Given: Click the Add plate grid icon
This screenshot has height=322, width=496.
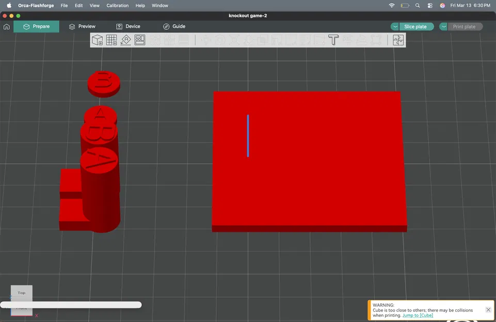Looking at the screenshot, I should tap(111, 40).
